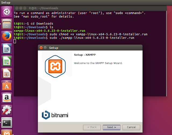Viewport: 172px width, 135px height.
Task: Click the 'Setup - XAMPP' heading
Action: tap(85, 55)
